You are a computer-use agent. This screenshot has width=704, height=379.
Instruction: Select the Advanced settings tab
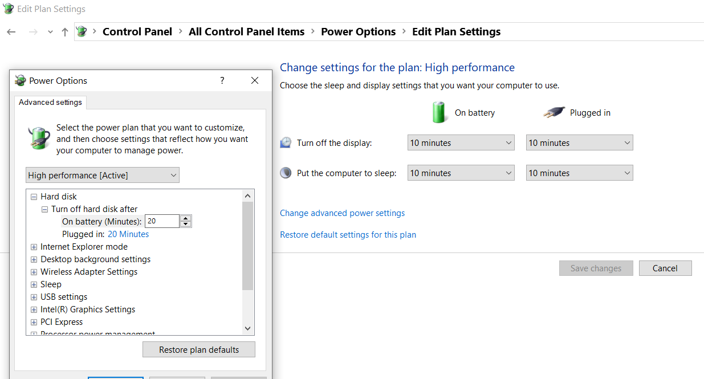tap(50, 103)
